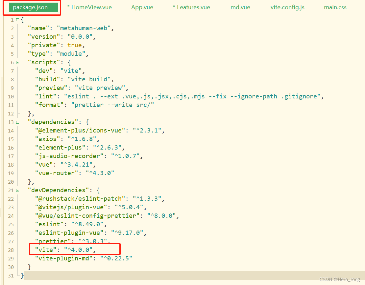Click the "metahuman-web" name value
Viewport: 365px width, 285px height.
[x=84, y=28]
